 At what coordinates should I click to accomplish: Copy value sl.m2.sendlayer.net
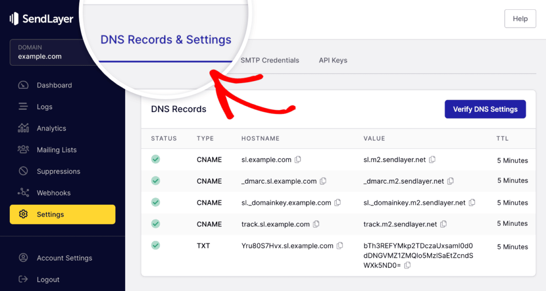(x=432, y=159)
